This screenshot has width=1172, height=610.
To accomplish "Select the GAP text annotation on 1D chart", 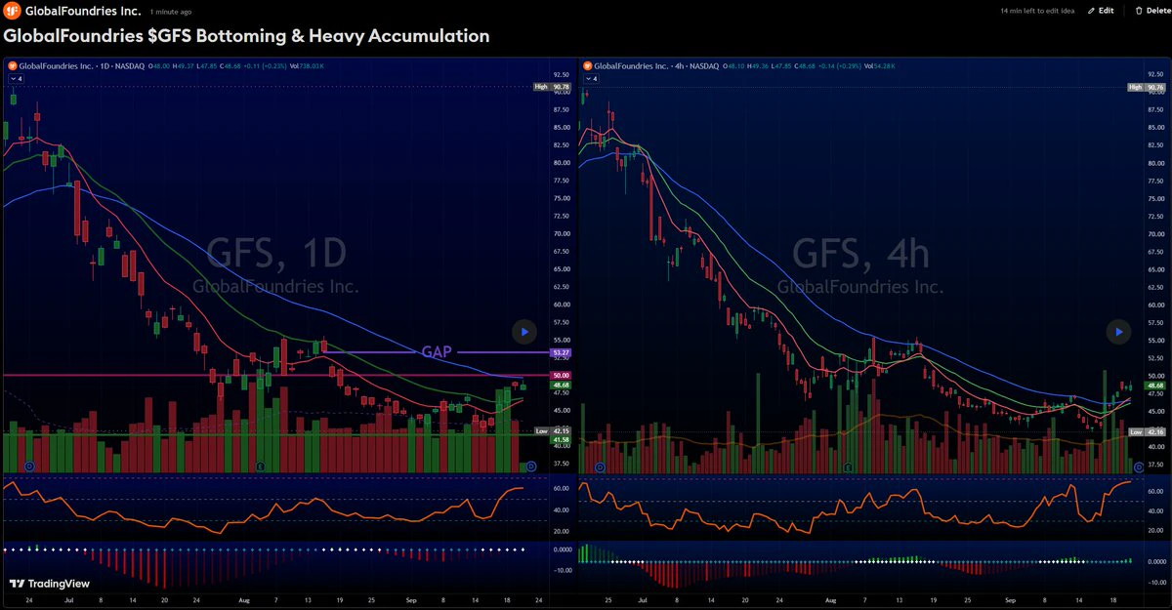I will coord(437,351).
